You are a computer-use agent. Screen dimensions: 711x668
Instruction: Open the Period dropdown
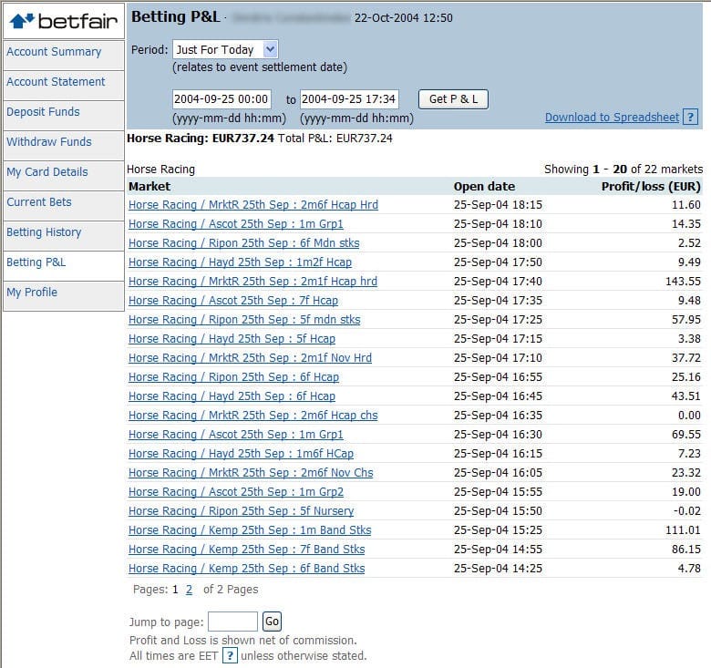225,49
